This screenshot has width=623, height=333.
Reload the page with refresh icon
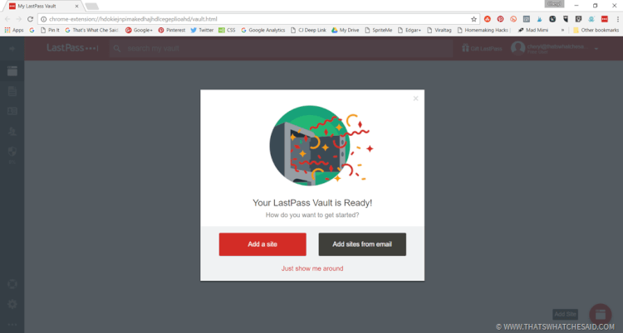pyautogui.click(x=30, y=19)
